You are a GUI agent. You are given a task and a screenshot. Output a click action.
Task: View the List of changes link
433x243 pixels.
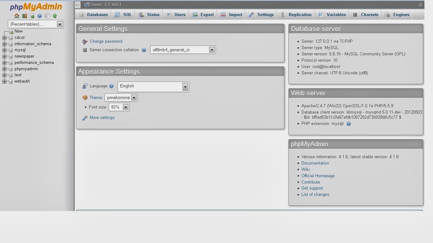tap(315, 195)
